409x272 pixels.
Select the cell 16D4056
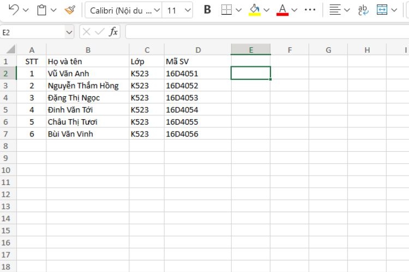(198, 134)
